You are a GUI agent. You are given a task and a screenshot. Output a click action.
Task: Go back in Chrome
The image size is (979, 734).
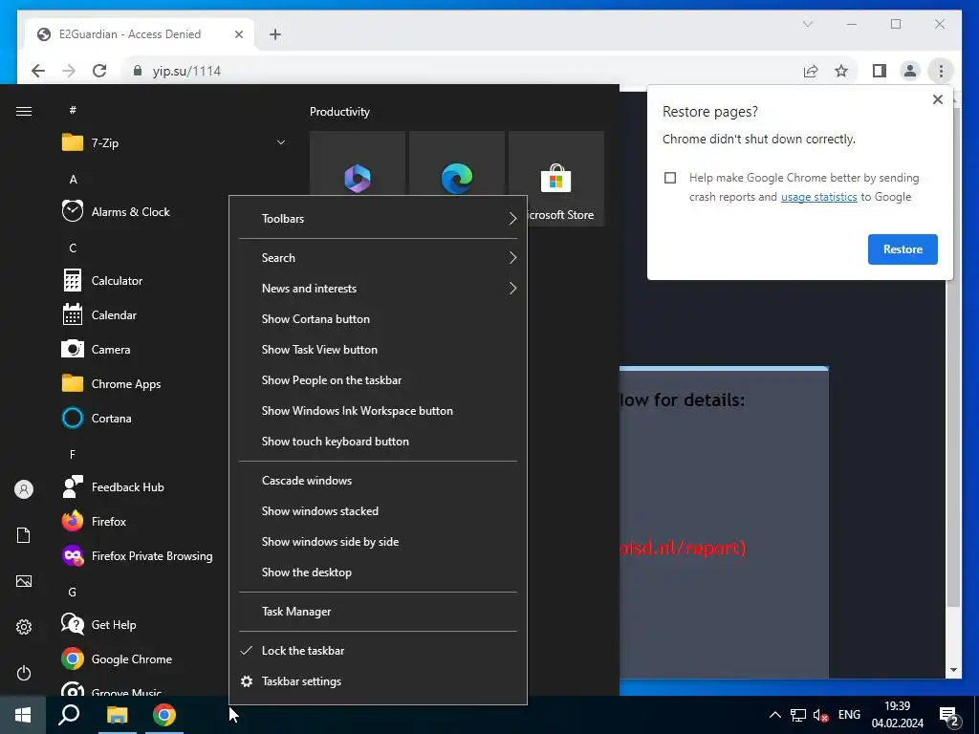pyautogui.click(x=38, y=71)
